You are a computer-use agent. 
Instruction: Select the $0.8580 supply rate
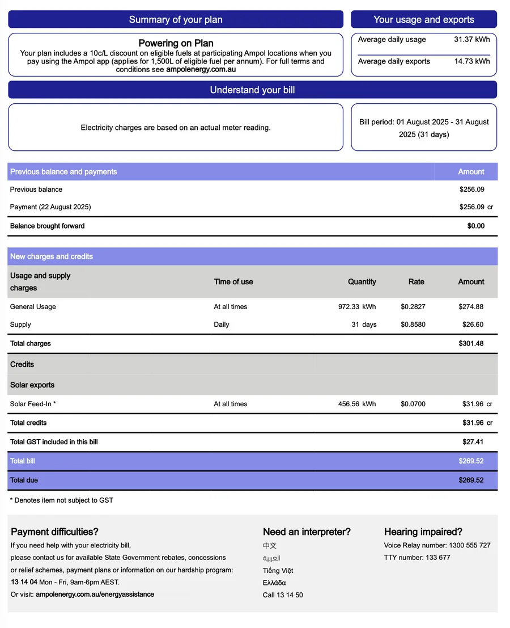tap(413, 325)
